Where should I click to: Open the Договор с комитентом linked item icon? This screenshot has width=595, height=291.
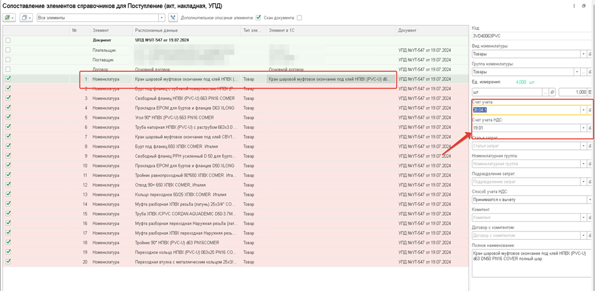coord(590,235)
